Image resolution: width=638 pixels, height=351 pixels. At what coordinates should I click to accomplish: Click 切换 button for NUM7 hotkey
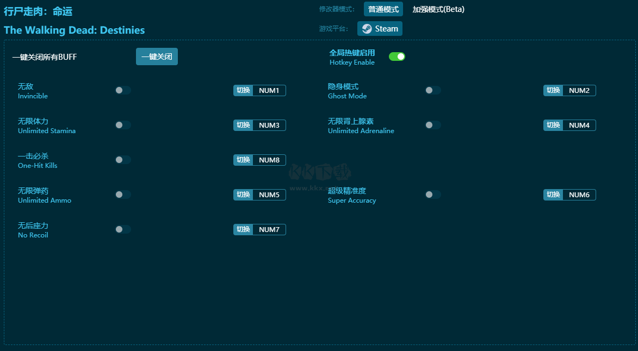coord(243,229)
